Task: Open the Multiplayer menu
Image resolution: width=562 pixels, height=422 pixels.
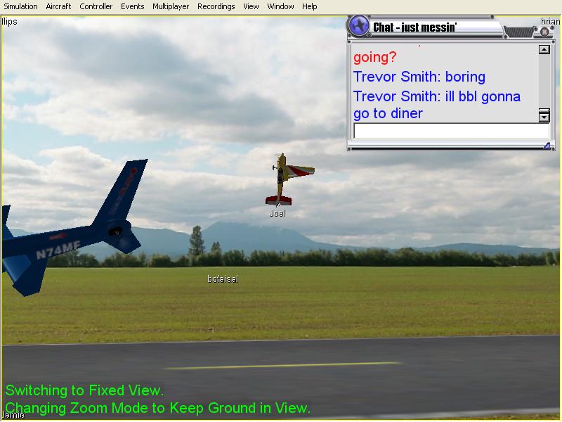Action: tap(171, 6)
